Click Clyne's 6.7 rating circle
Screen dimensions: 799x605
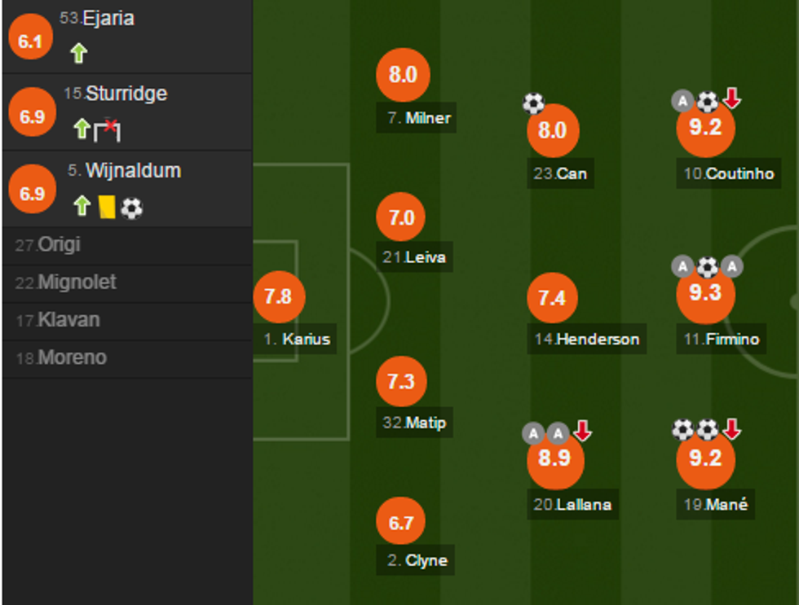point(401,523)
